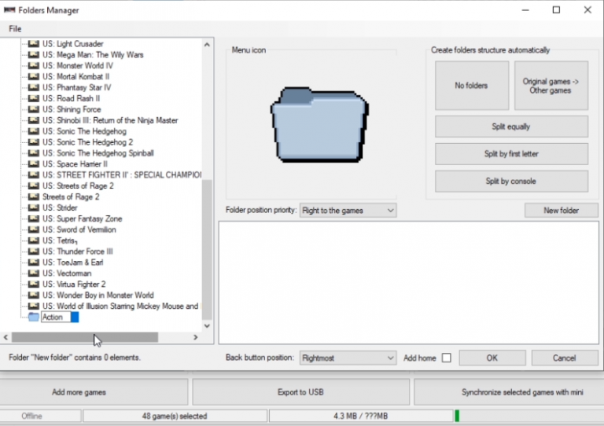The height and width of the screenshot is (426, 604).
Task: Click the icon next to Mortal Kombat II
Action: 34,76
